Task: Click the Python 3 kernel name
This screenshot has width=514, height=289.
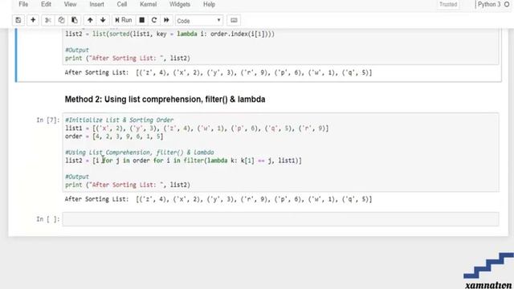Action: coord(489,4)
